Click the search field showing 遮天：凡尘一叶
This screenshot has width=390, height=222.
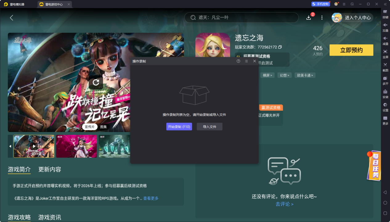click(x=242, y=18)
